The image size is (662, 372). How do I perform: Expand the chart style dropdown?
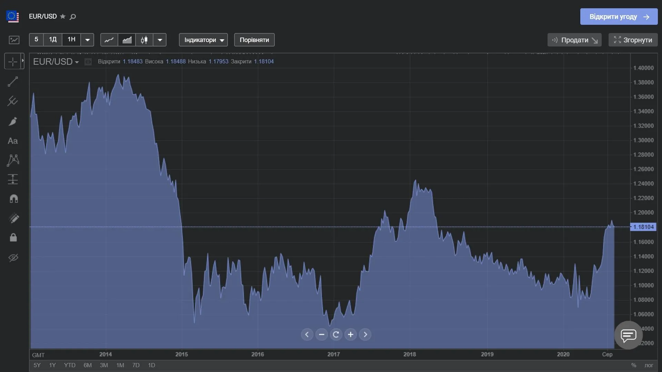coord(160,40)
